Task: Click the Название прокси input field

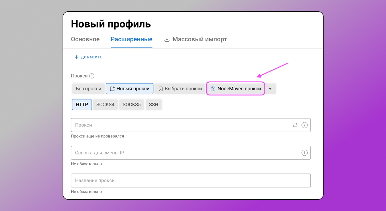Action: pos(165,180)
